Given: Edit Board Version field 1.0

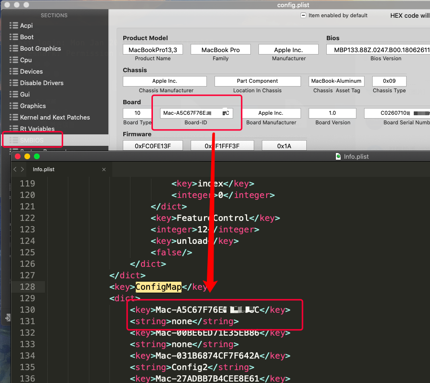Looking at the screenshot, I should [333, 113].
